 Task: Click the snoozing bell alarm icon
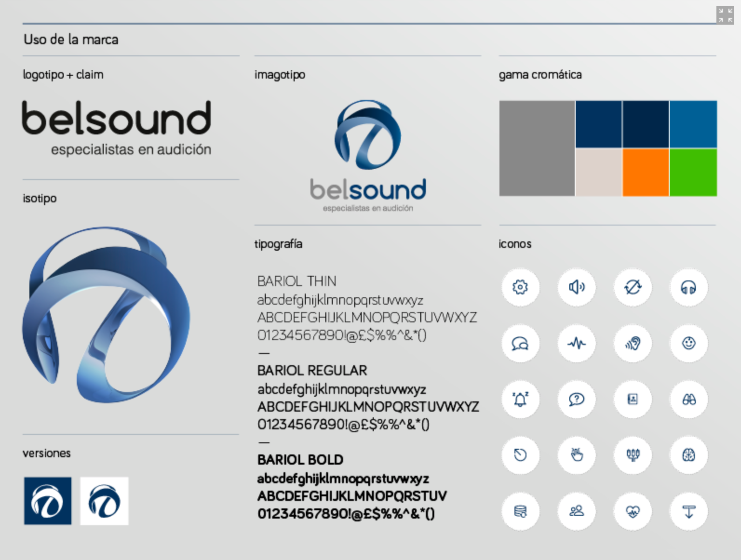pos(520,400)
